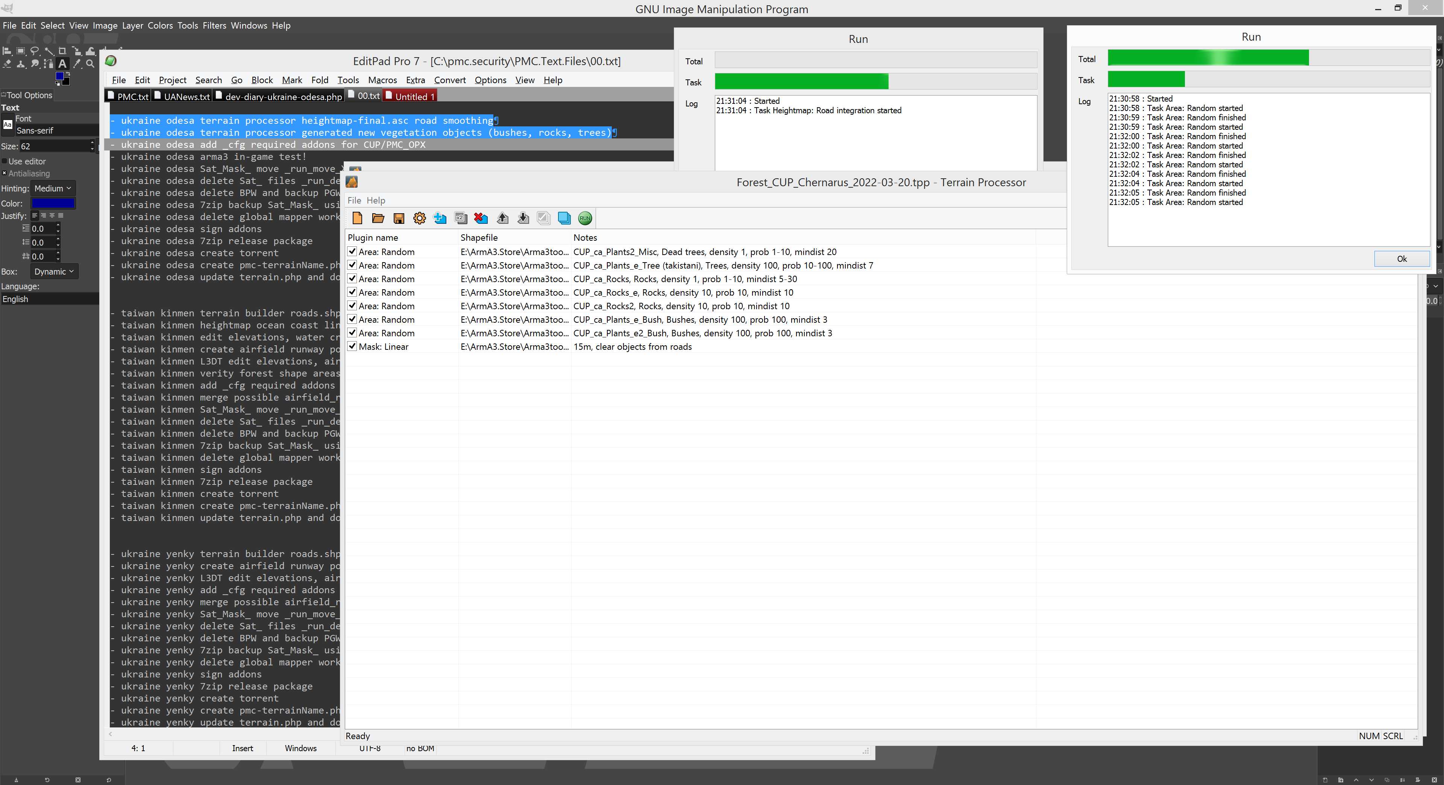Open the font picker Aa button
1444x785 pixels.
pyautogui.click(x=7, y=125)
